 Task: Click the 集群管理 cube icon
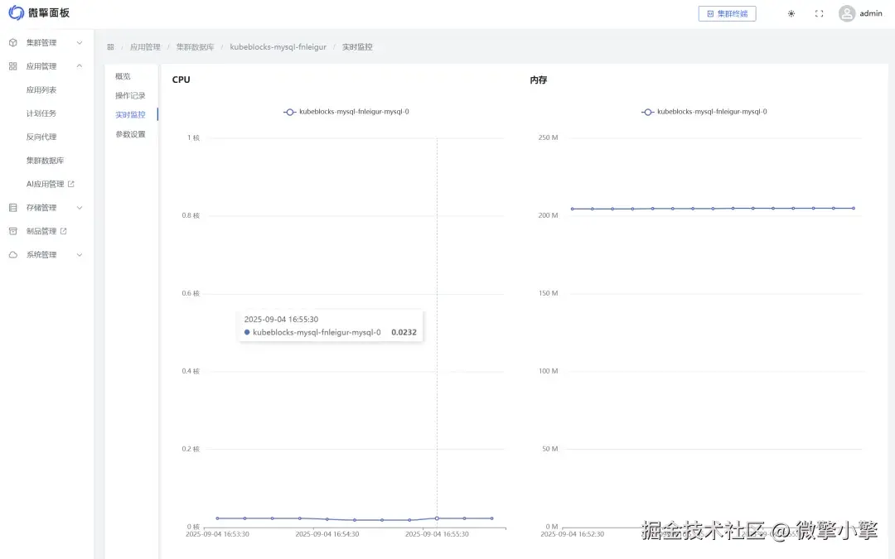click(13, 43)
